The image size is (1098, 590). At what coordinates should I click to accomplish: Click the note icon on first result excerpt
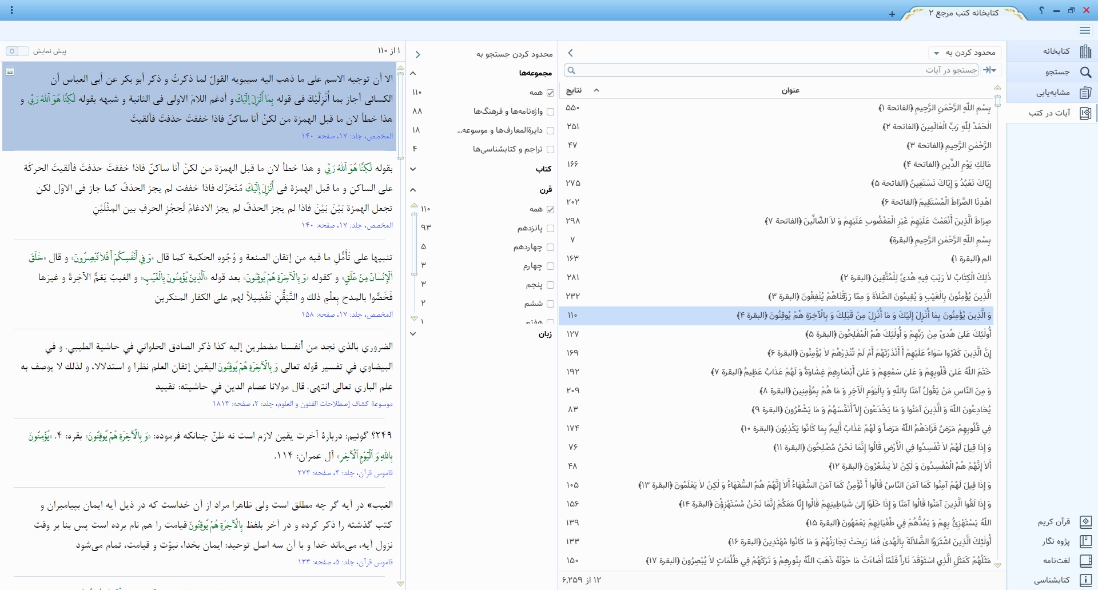point(10,71)
